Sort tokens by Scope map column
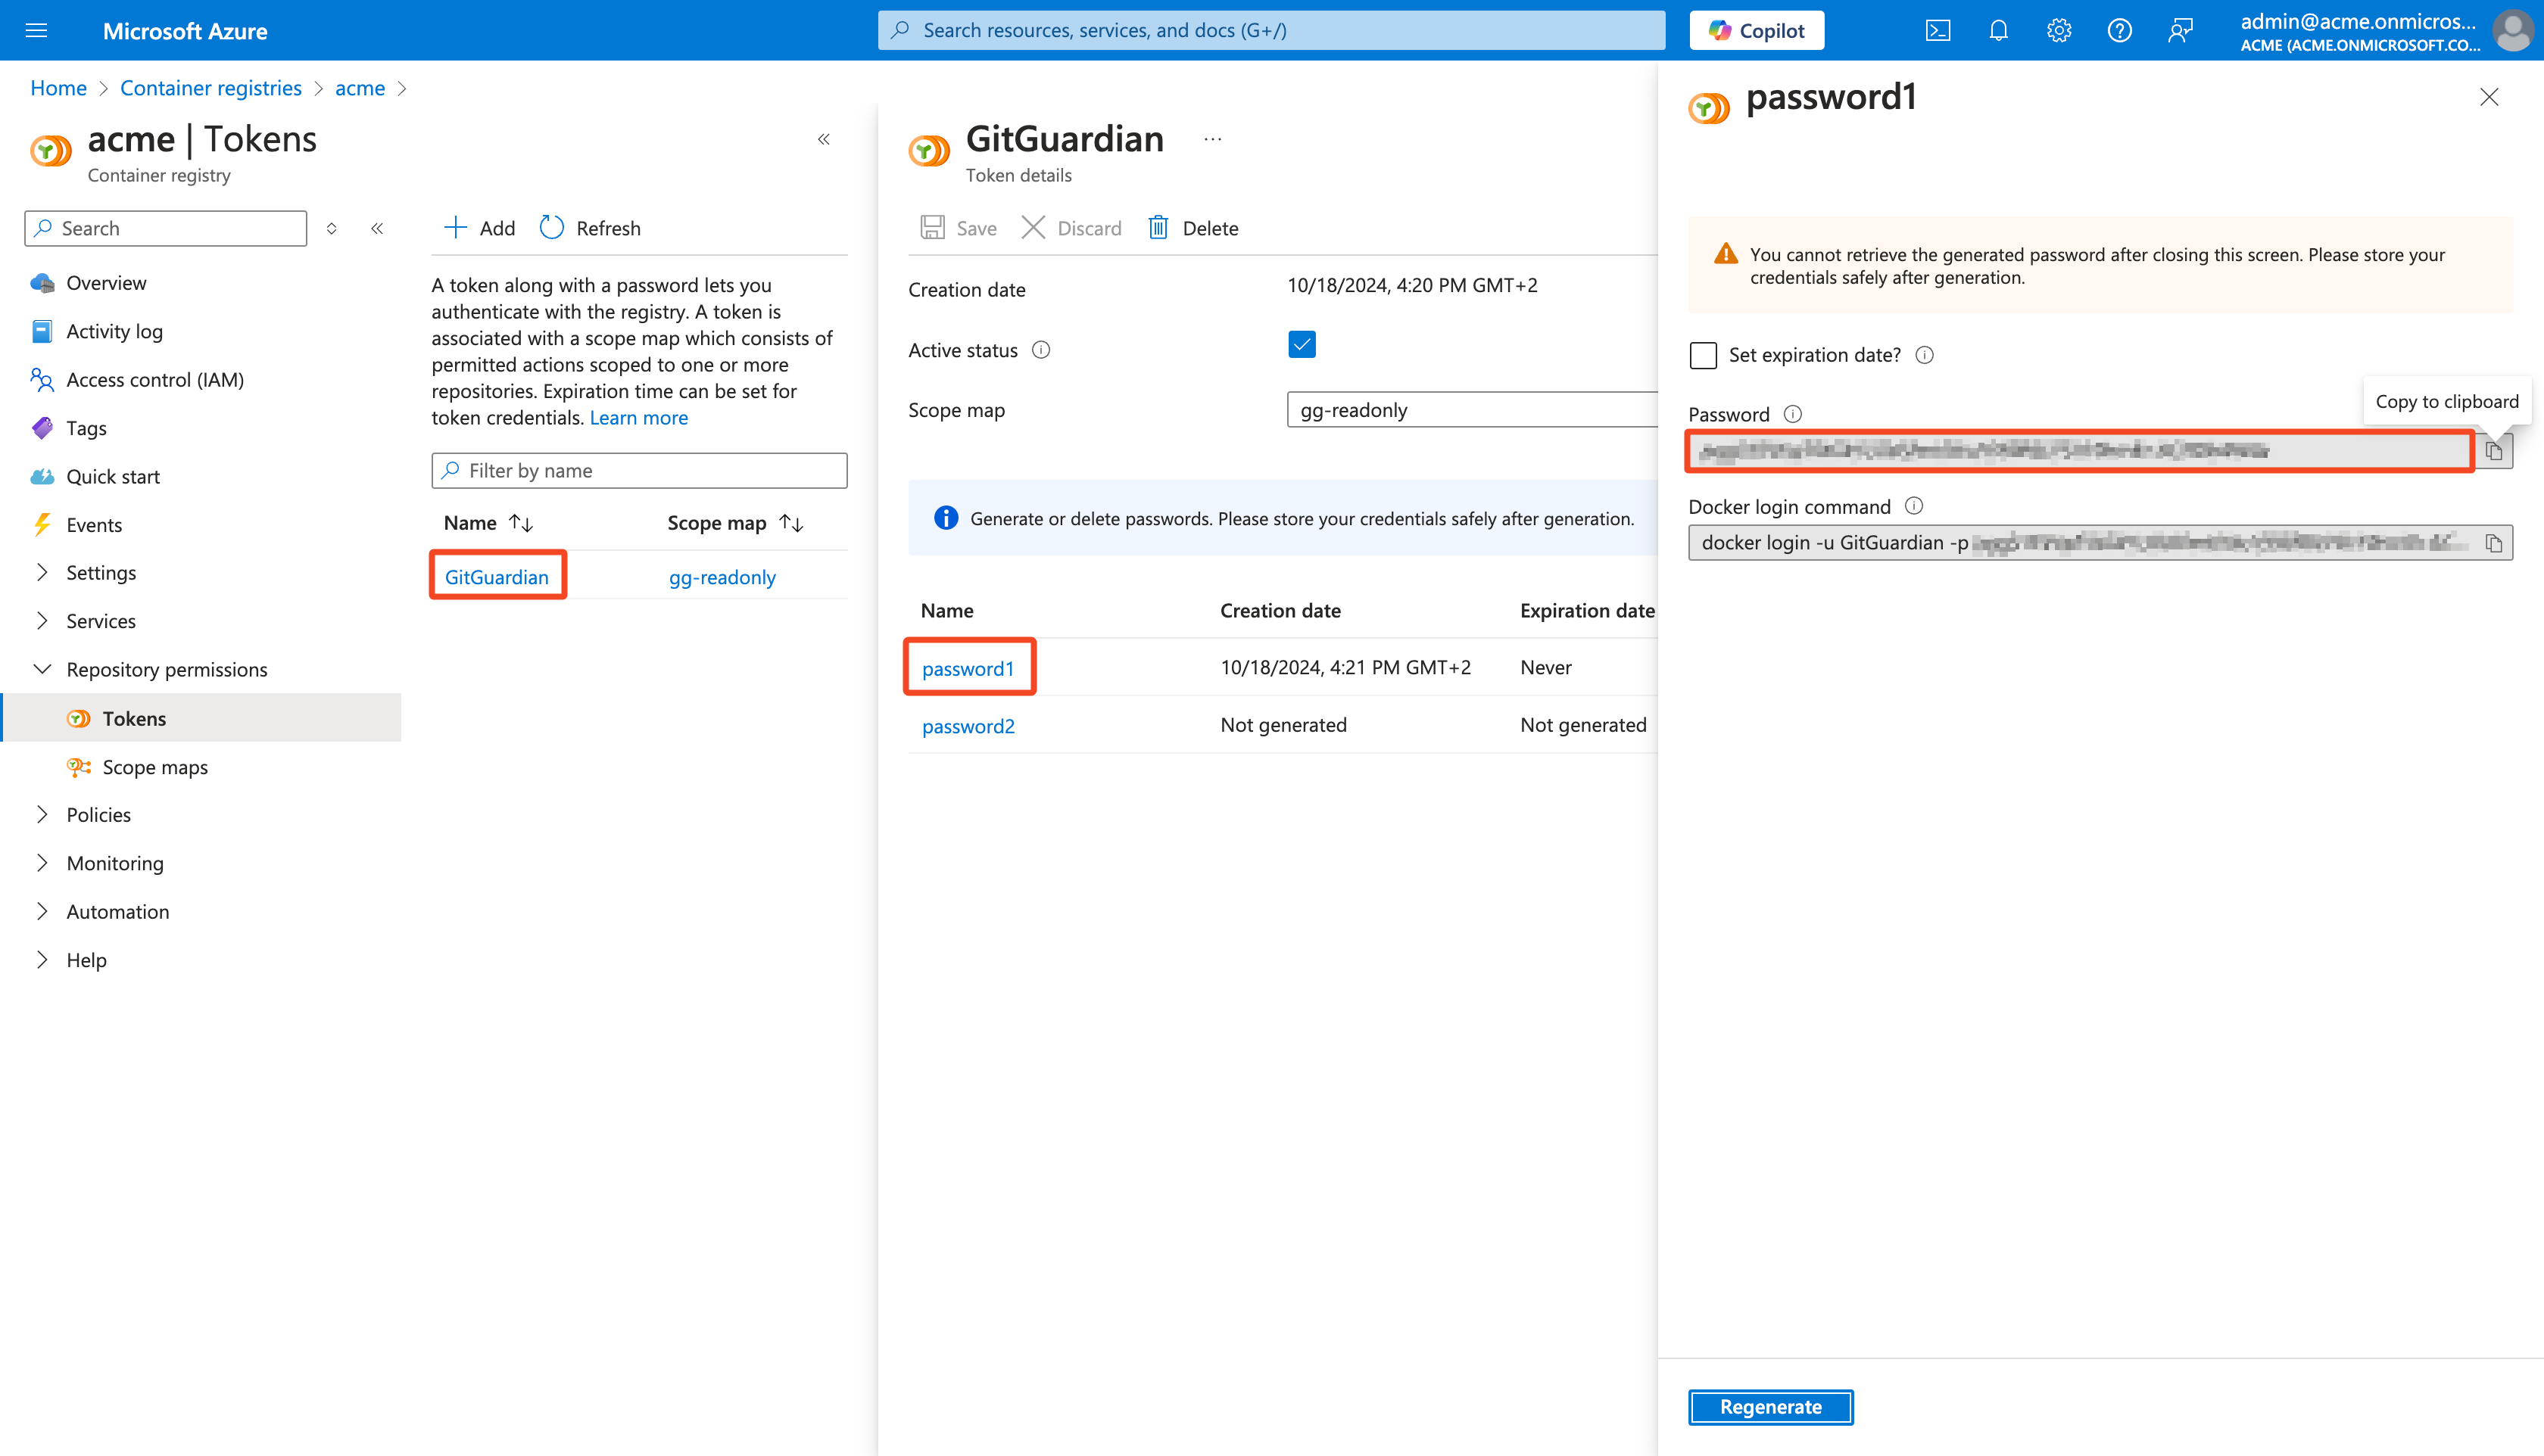 (735, 523)
